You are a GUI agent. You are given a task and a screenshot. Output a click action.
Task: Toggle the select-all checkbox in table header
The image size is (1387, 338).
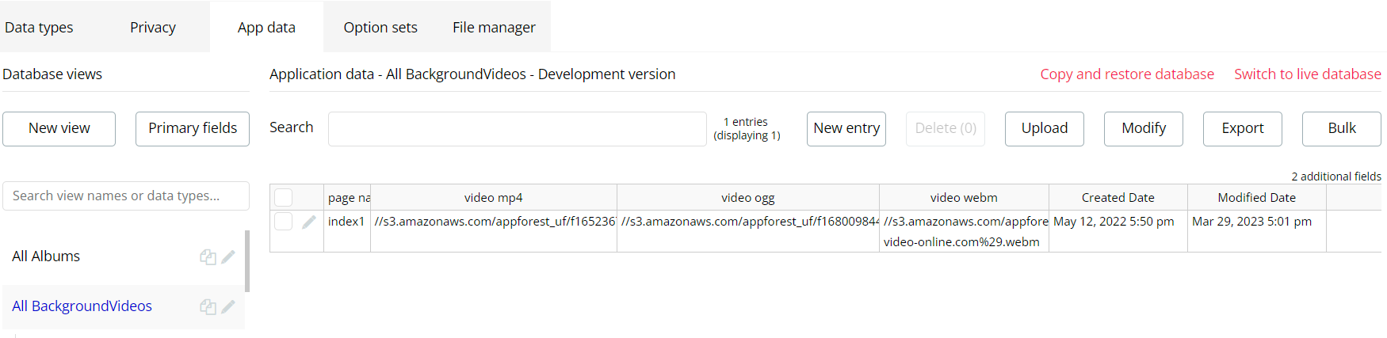click(284, 197)
